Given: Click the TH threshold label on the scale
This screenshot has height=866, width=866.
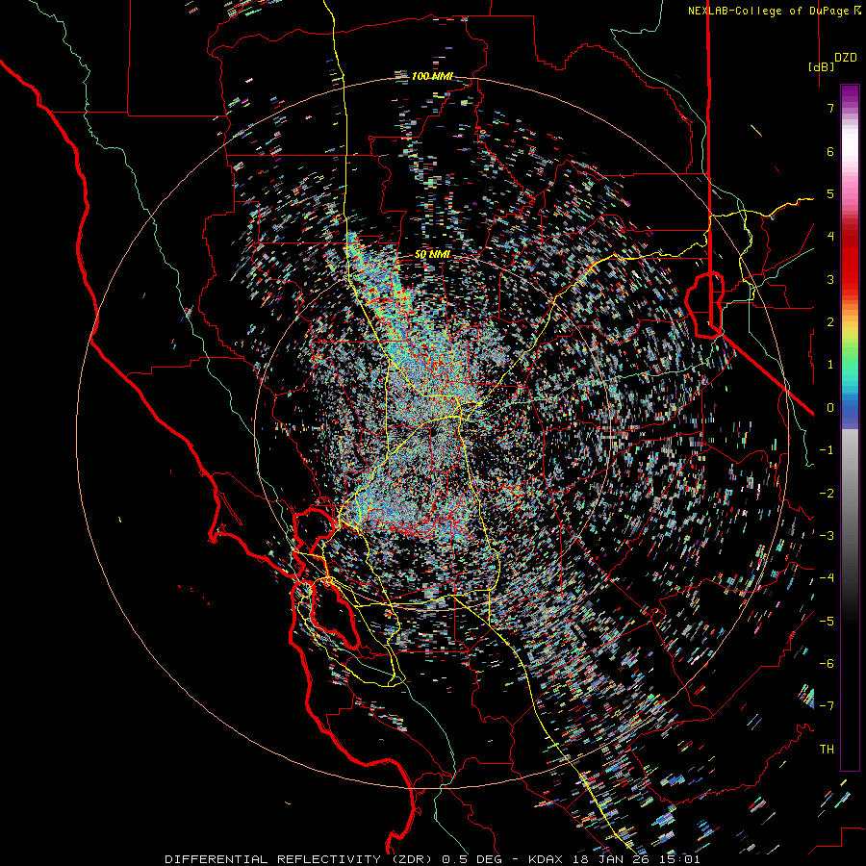Looking at the screenshot, I should [827, 750].
